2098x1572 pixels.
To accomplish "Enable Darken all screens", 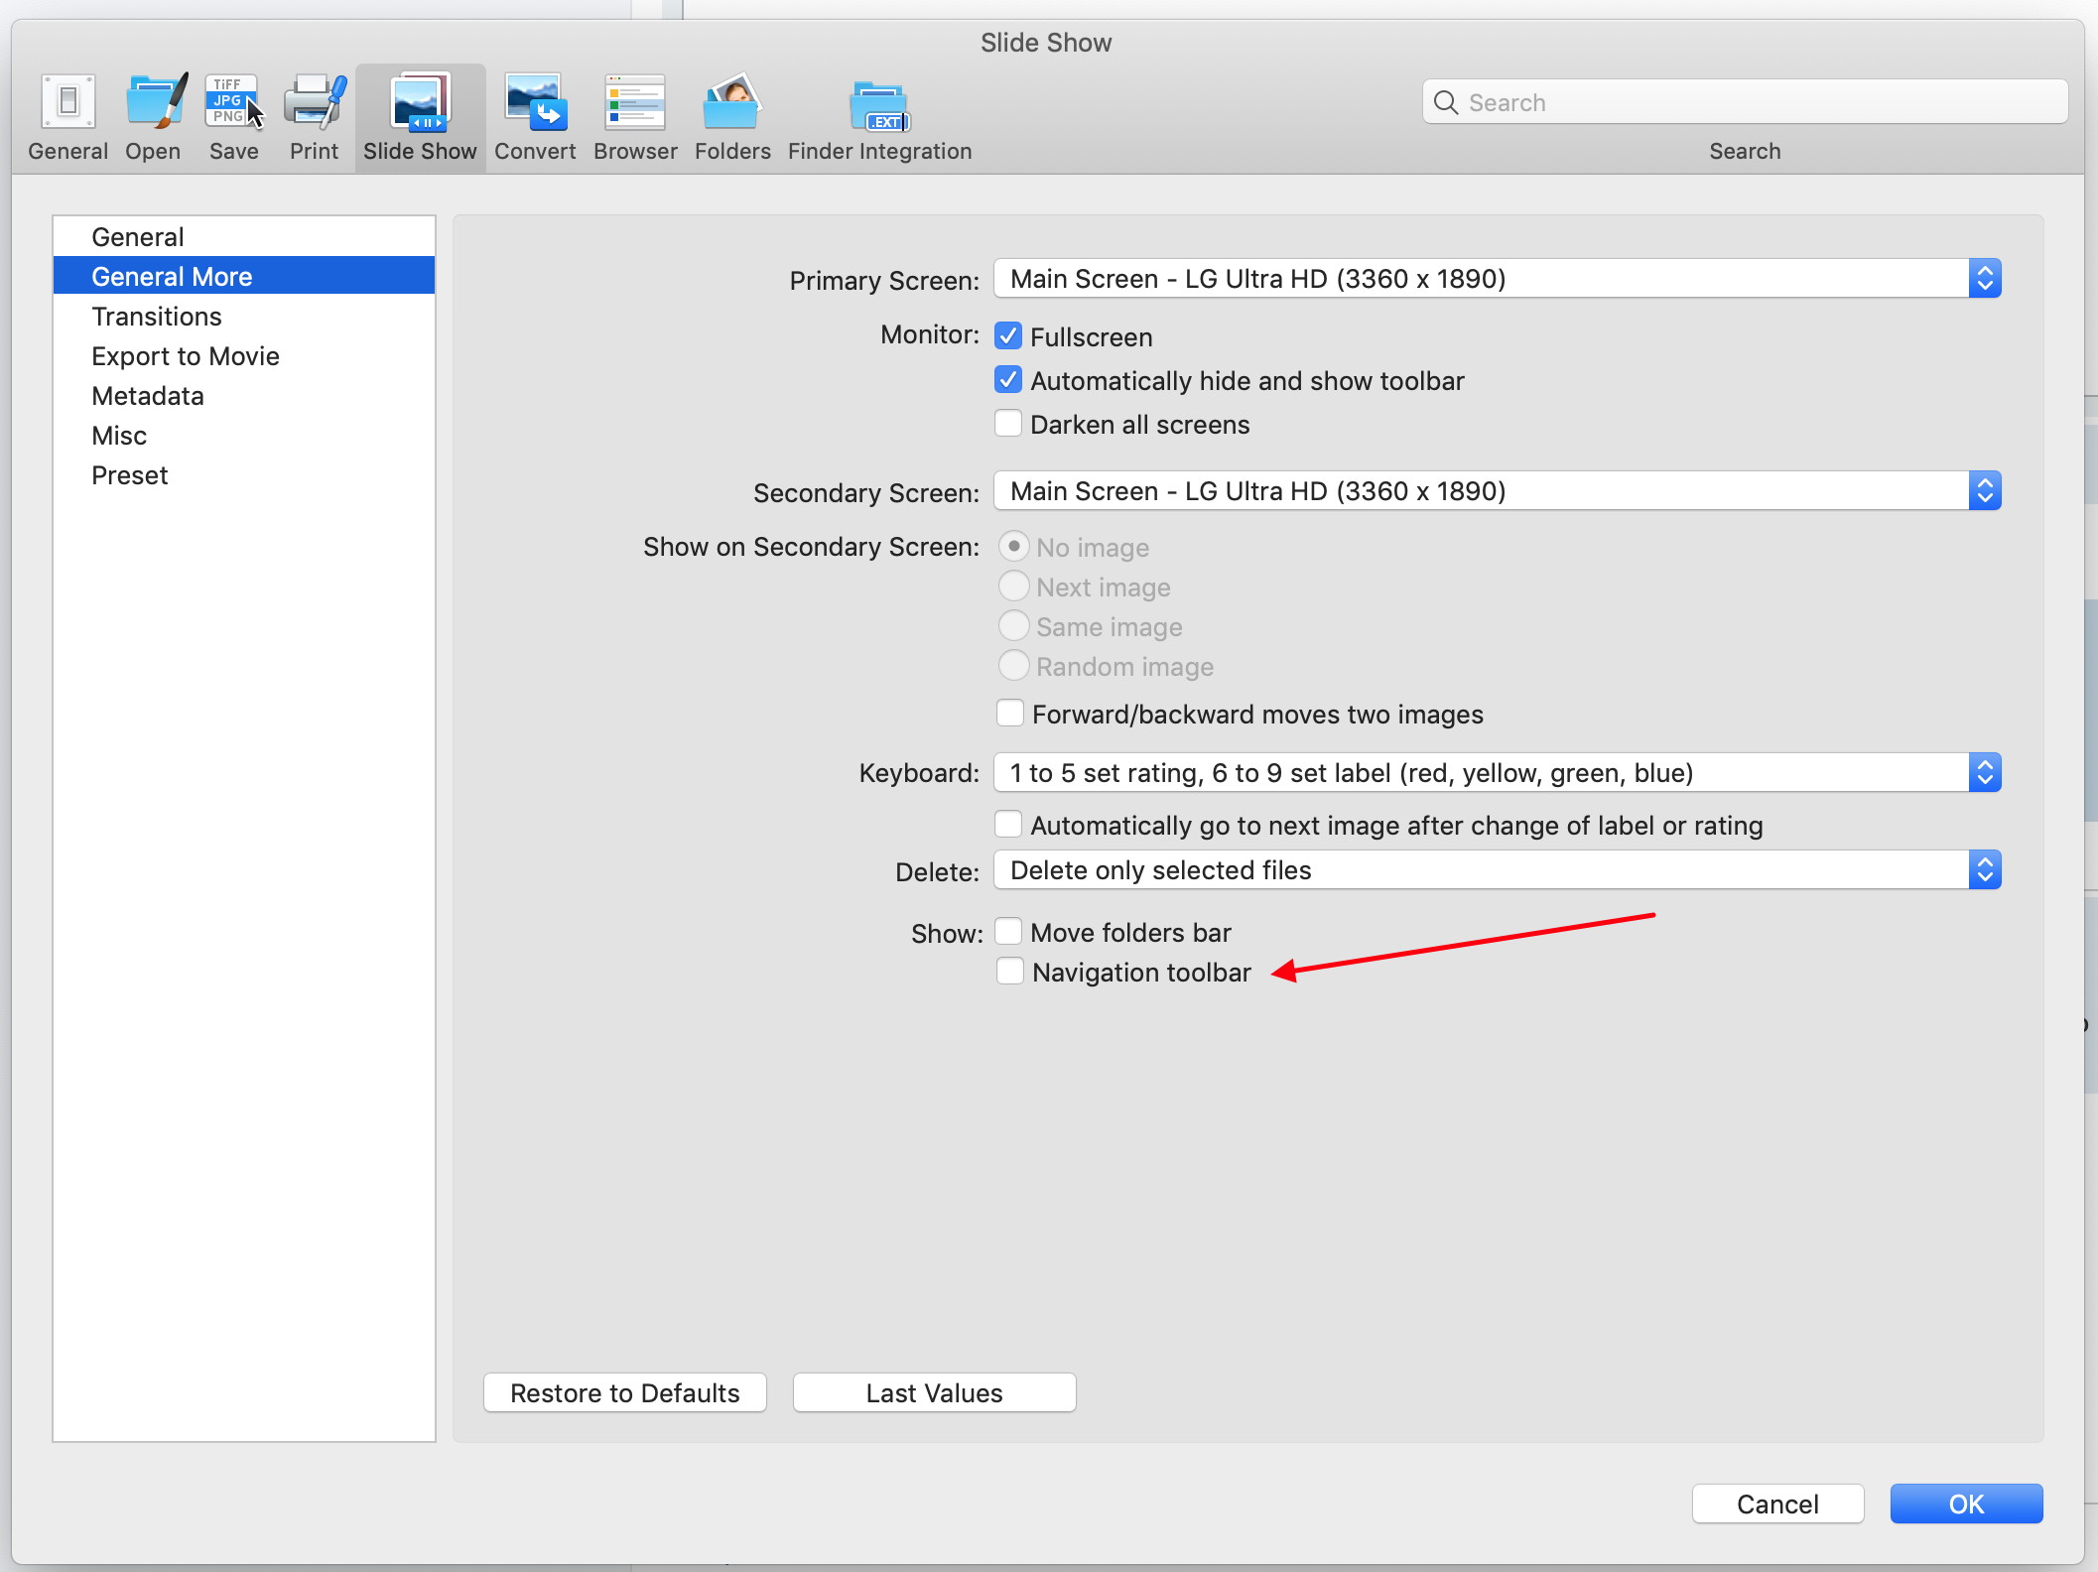I will click(x=1008, y=424).
